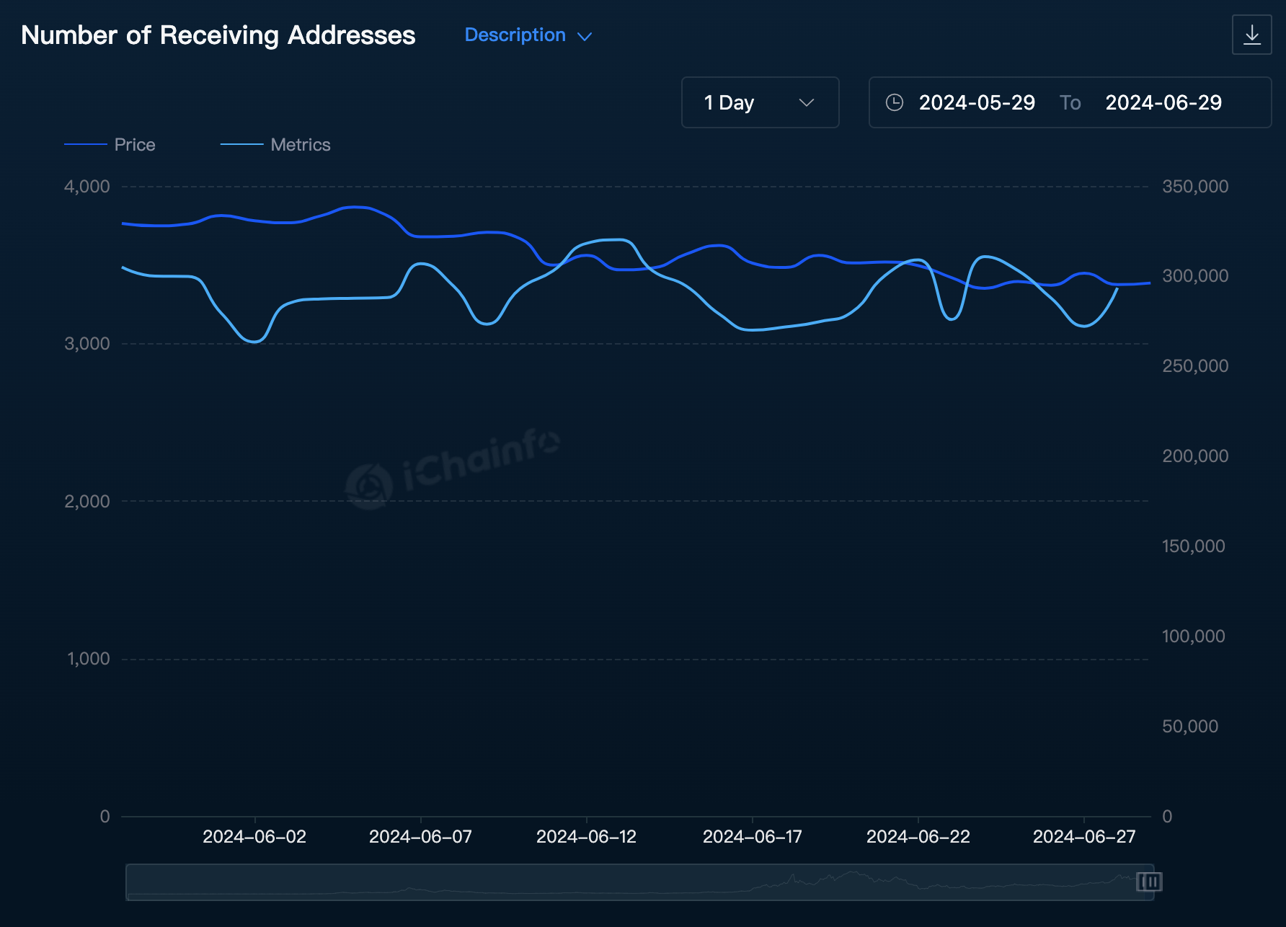Click the 150,000 right axis value
The height and width of the screenshot is (927, 1286).
point(1193,546)
